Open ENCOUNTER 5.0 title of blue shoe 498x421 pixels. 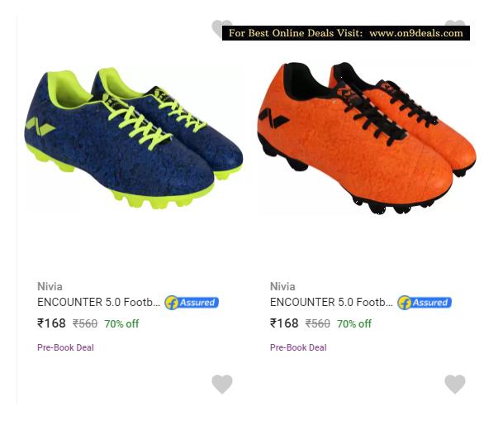pyautogui.click(x=99, y=302)
